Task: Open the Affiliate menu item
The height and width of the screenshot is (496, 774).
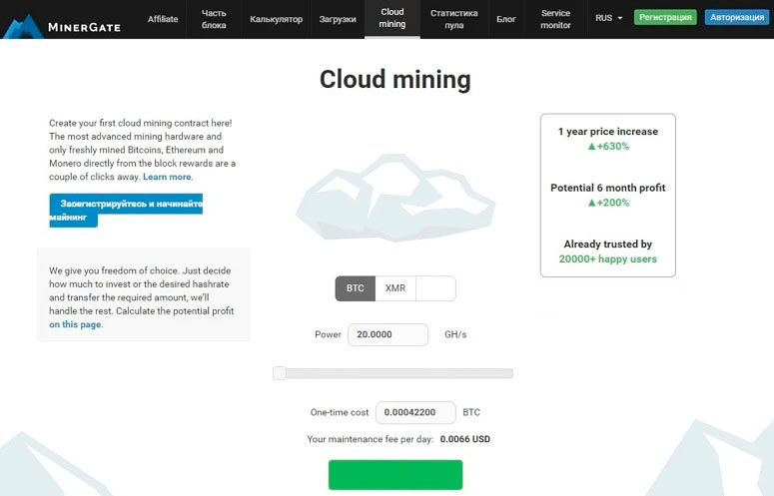Action: (163, 19)
